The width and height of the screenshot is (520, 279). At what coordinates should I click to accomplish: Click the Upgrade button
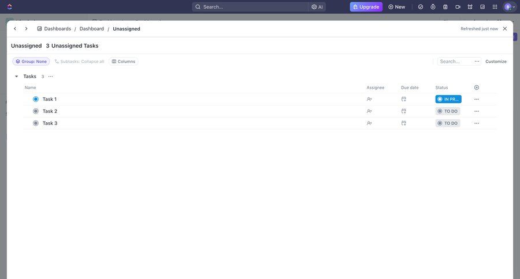366,6
